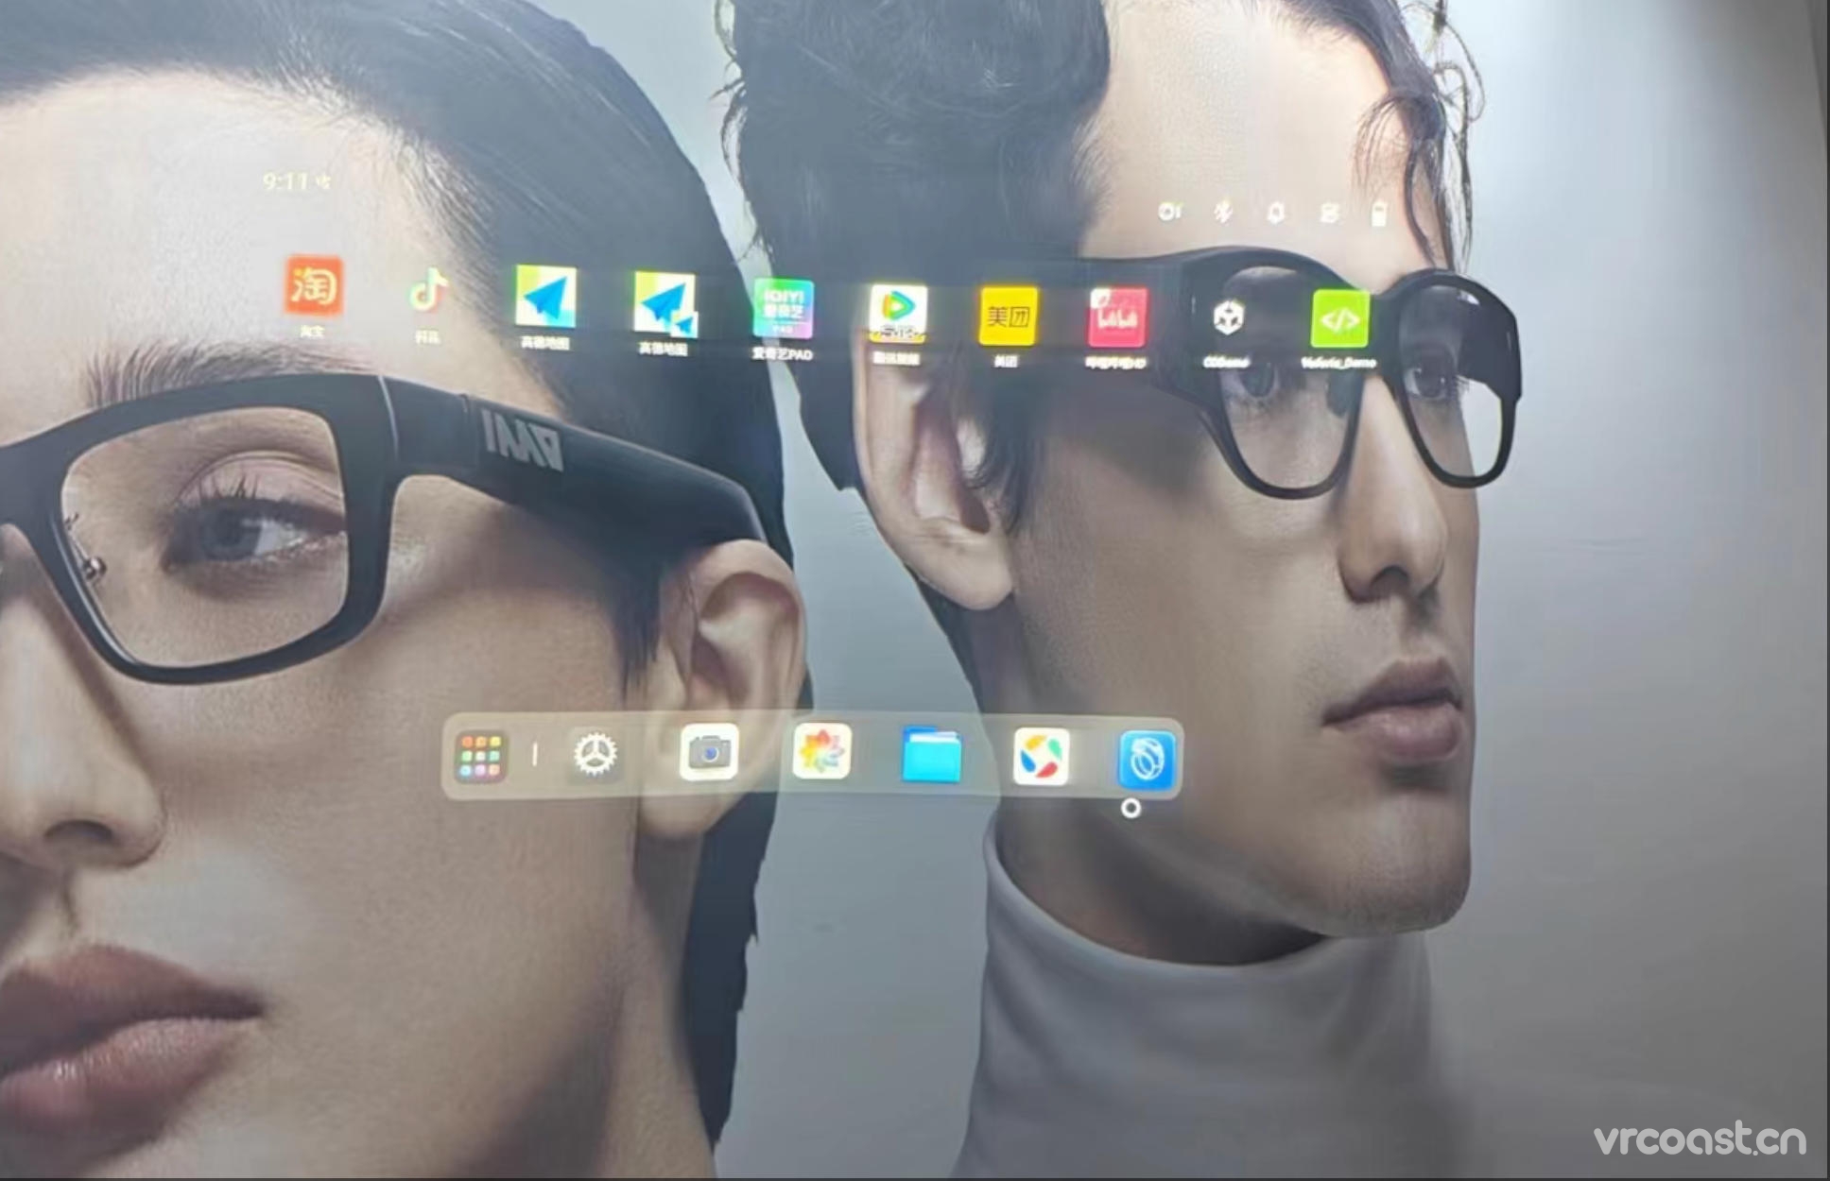Open the blue Files folder in dock
This screenshot has width=1830, height=1181.
tap(931, 755)
